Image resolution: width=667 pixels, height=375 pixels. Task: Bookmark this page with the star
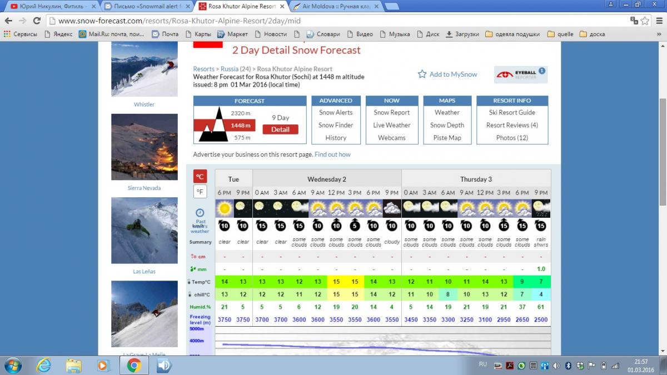tap(645, 21)
